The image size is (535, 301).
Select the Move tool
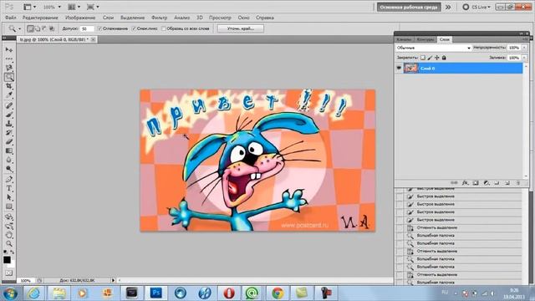coord(9,50)
